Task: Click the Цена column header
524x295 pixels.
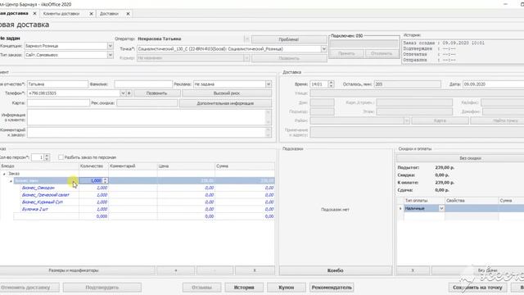Action: tap(186, 166)
